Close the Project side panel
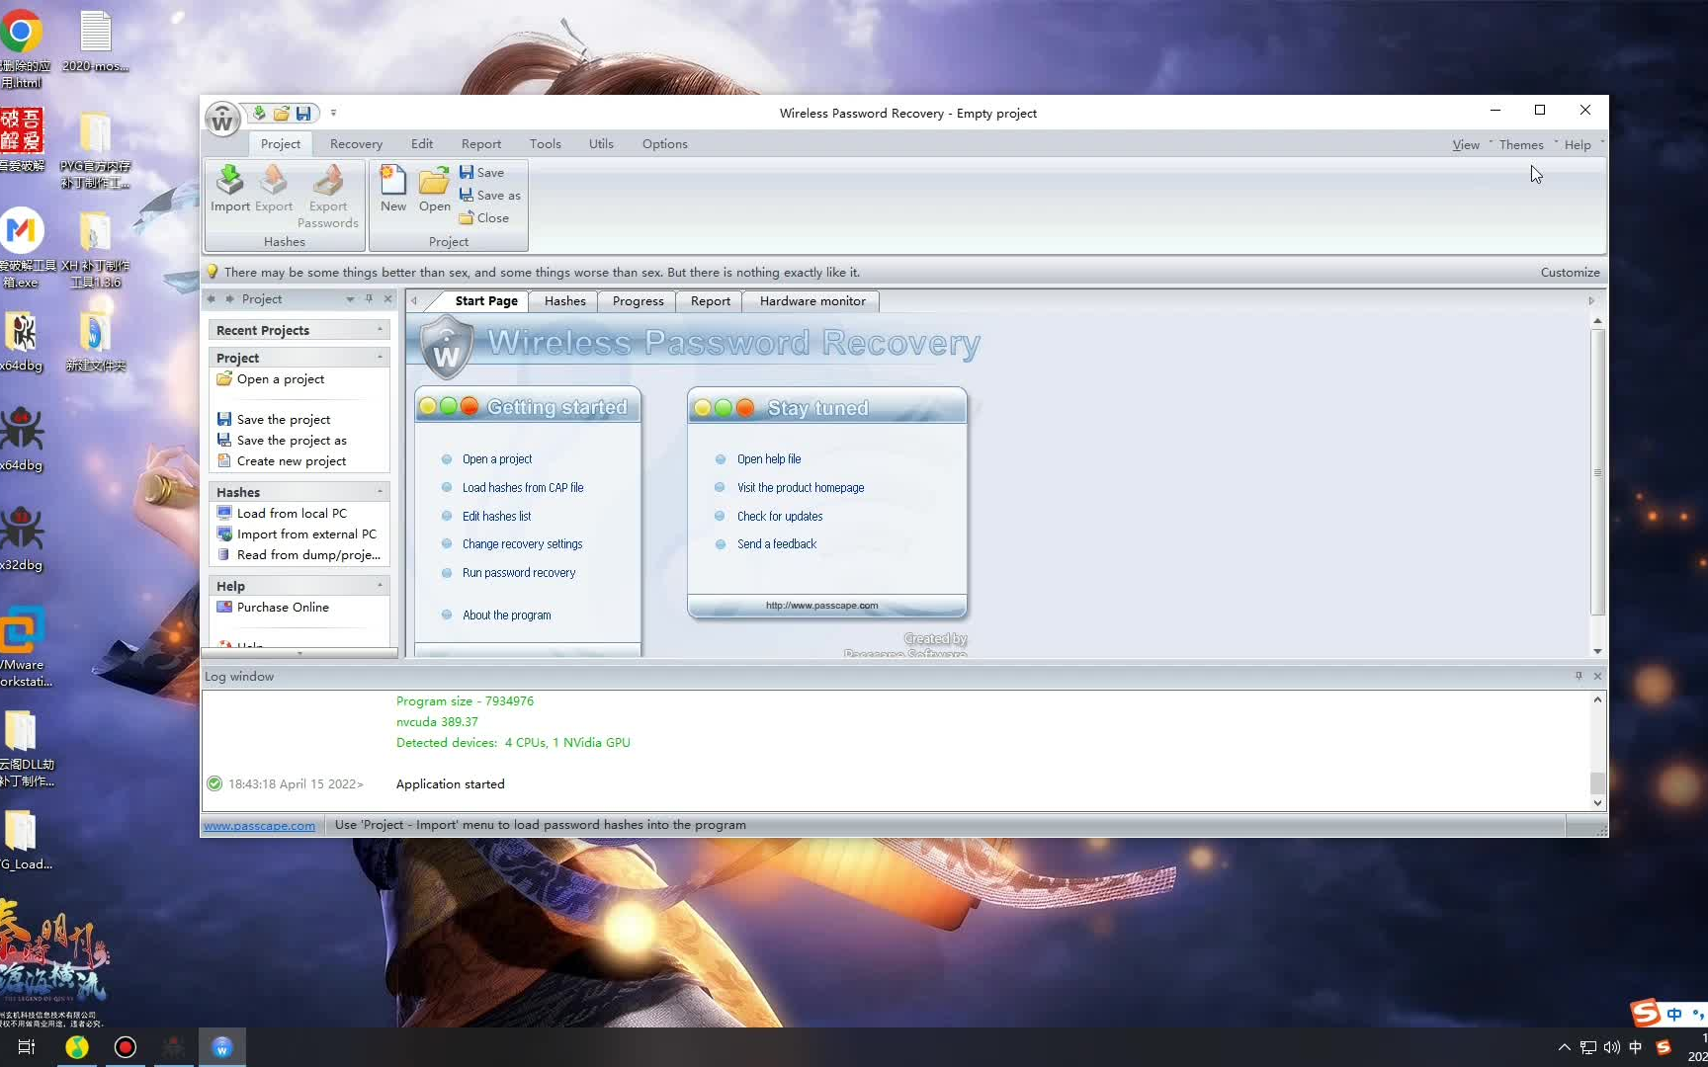Image resolution: width=1708 pixels, height=1067 pixels. click(387, 299)
